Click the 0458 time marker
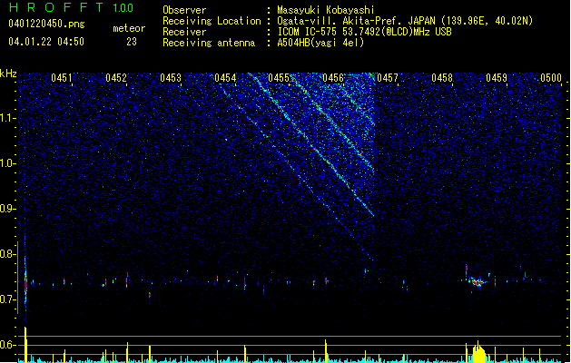The height and width of the screenshot is (363, 571). (x=442, y=77)
